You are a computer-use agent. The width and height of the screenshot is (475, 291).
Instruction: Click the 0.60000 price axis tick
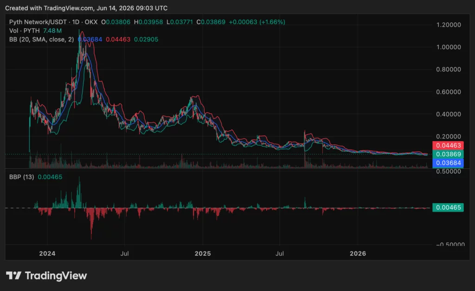[x=449, y=92]
